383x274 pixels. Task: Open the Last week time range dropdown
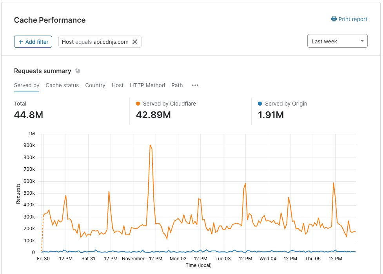337,41
